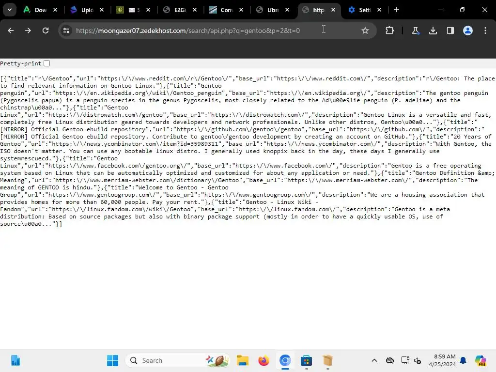Viewport: 496px width, 372px height.
Task: Click the text "github.com\/gentoo\/gentoo"
Action: click(257, 129)
